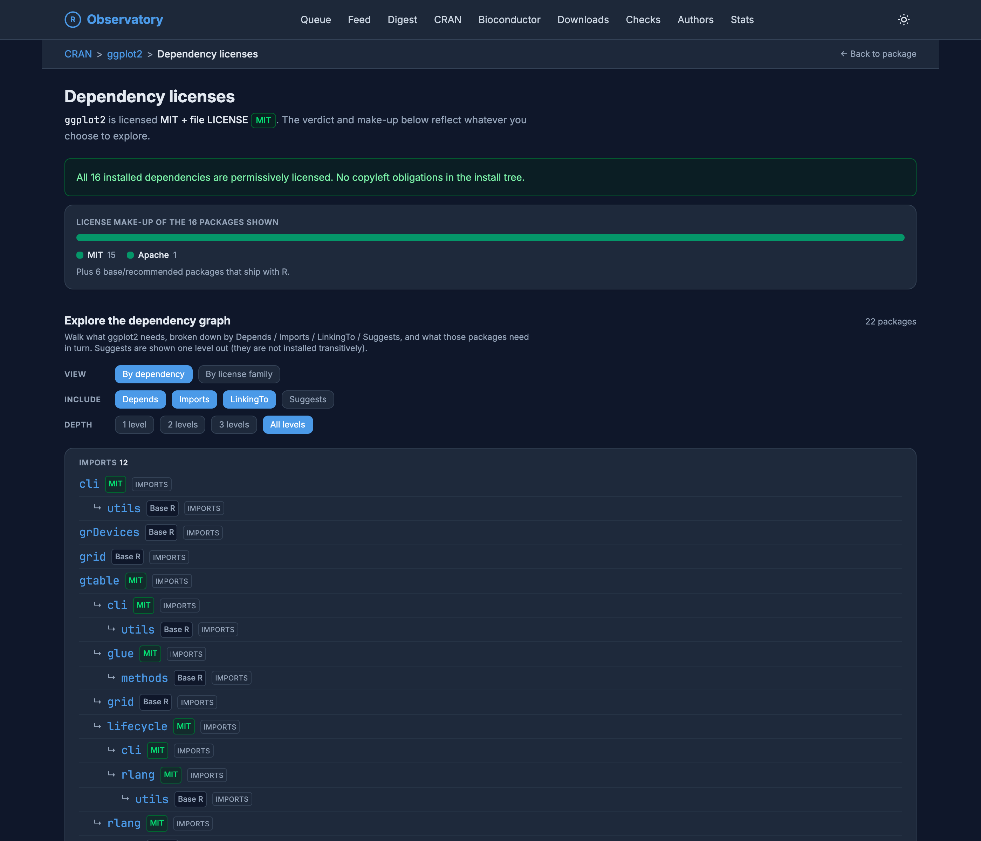This screenshot has height=841, width=981.
Task: Click the Apache legend color dot
Action: (x=130, y=255)
